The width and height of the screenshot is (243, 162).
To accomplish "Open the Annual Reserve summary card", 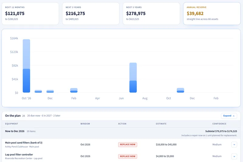I will pos(212,13).
